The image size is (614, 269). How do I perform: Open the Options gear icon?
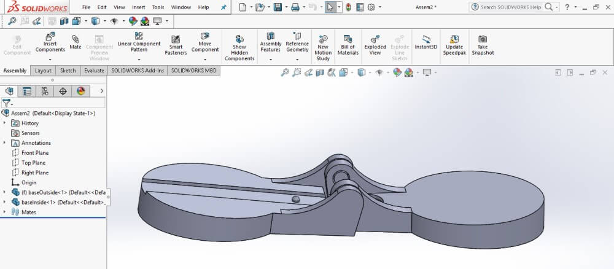371,7
